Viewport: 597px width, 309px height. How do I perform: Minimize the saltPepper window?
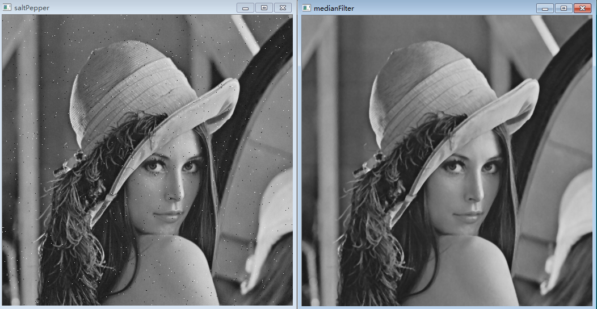tap(246, 8)
